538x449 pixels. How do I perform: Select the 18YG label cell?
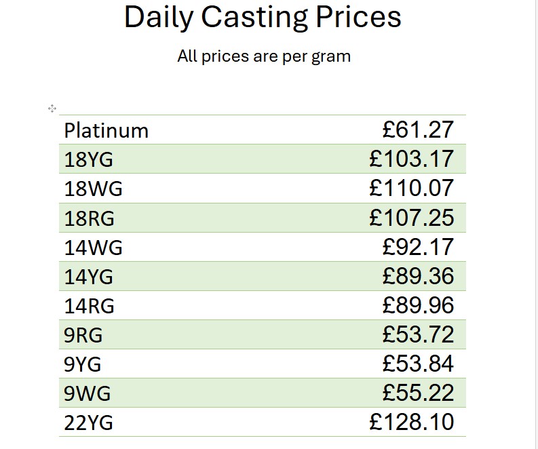tap(89, 160)
